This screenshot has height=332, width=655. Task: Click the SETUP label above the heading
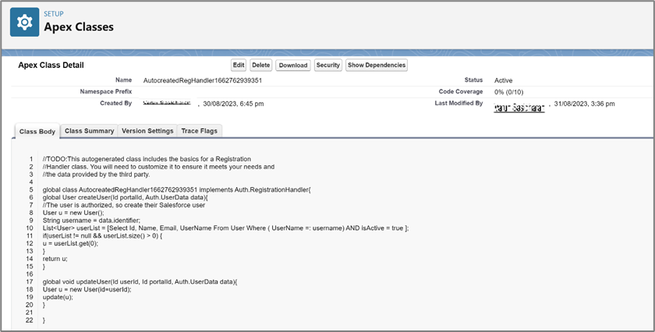(x=54, y=13)
